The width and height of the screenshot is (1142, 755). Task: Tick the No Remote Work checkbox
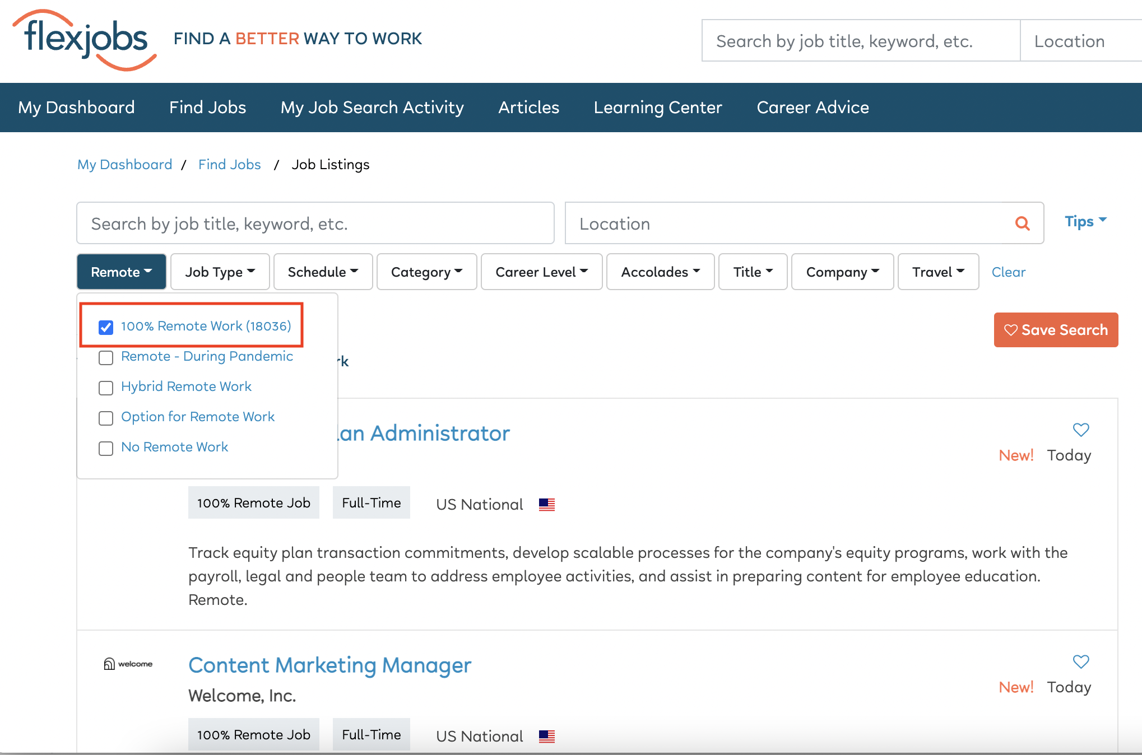tap(106, 448)
